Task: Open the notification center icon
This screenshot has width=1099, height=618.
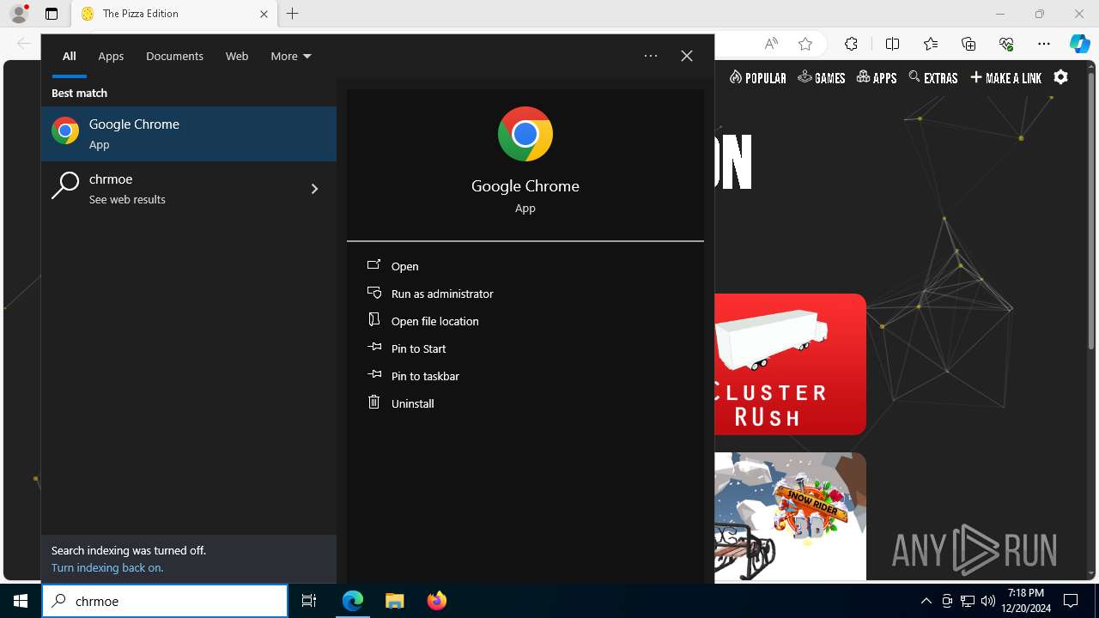Action: pyautogui.click(x=1071, y=601)
